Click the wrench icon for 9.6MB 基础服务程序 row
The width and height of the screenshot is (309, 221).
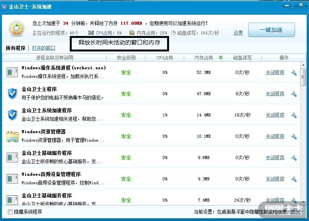[294, 158]
